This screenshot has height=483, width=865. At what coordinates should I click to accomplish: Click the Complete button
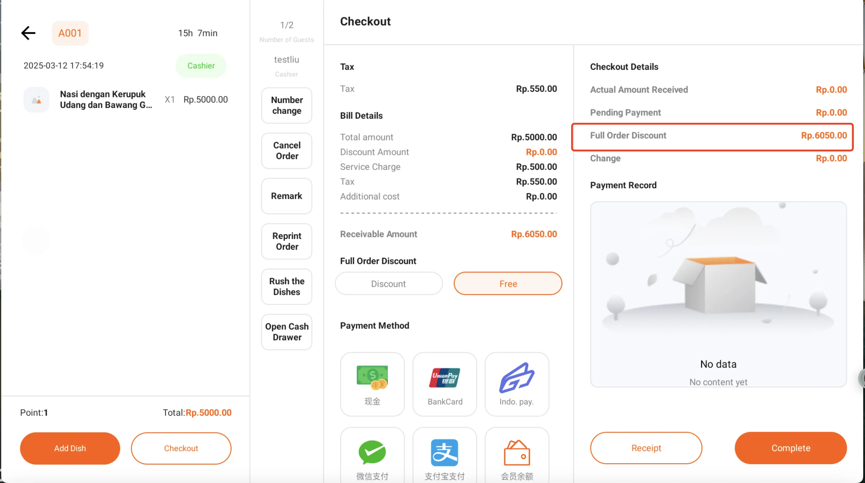[x=790, y=448]
